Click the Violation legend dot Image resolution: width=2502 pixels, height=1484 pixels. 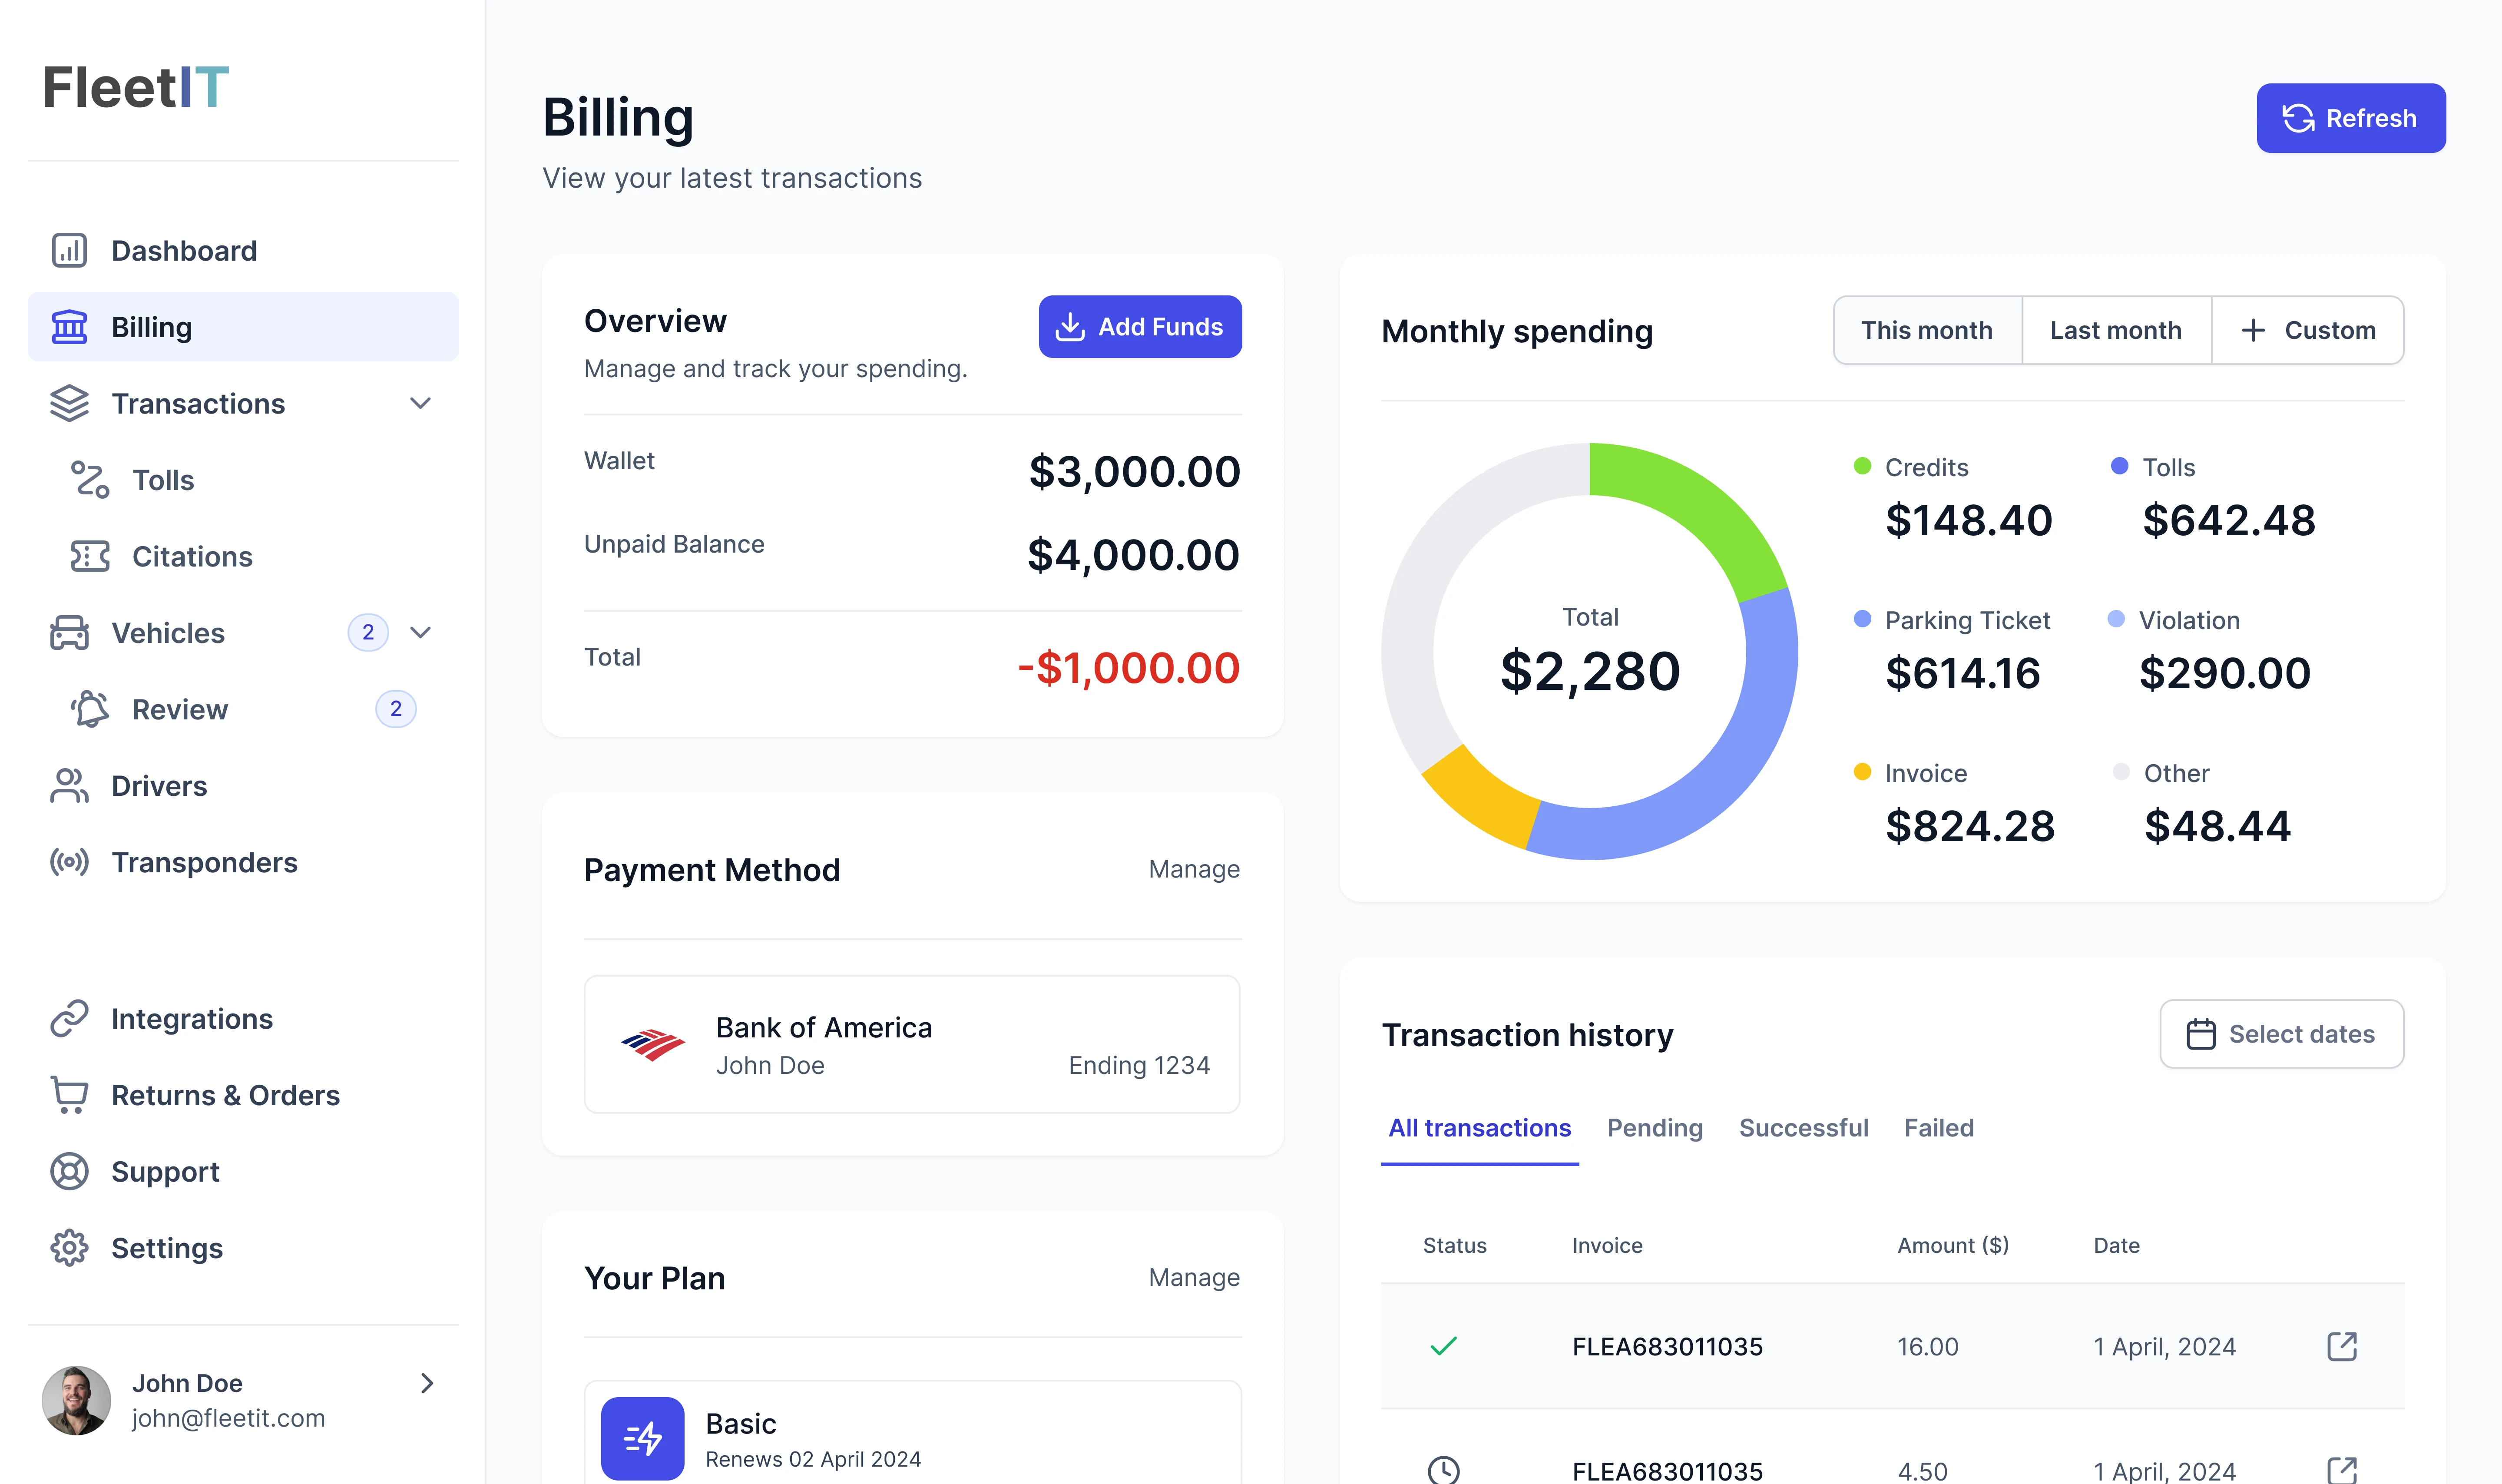click(2116, 619)
